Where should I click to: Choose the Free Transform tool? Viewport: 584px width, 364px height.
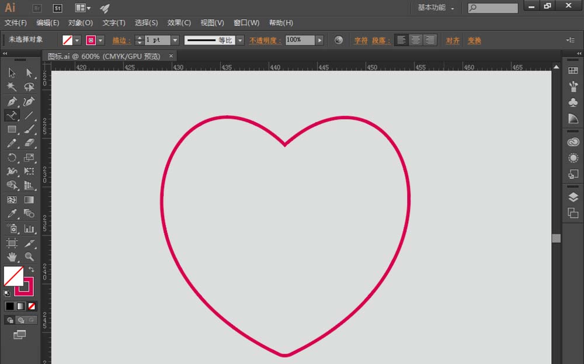pyautogui.click(x=29, y=171)
